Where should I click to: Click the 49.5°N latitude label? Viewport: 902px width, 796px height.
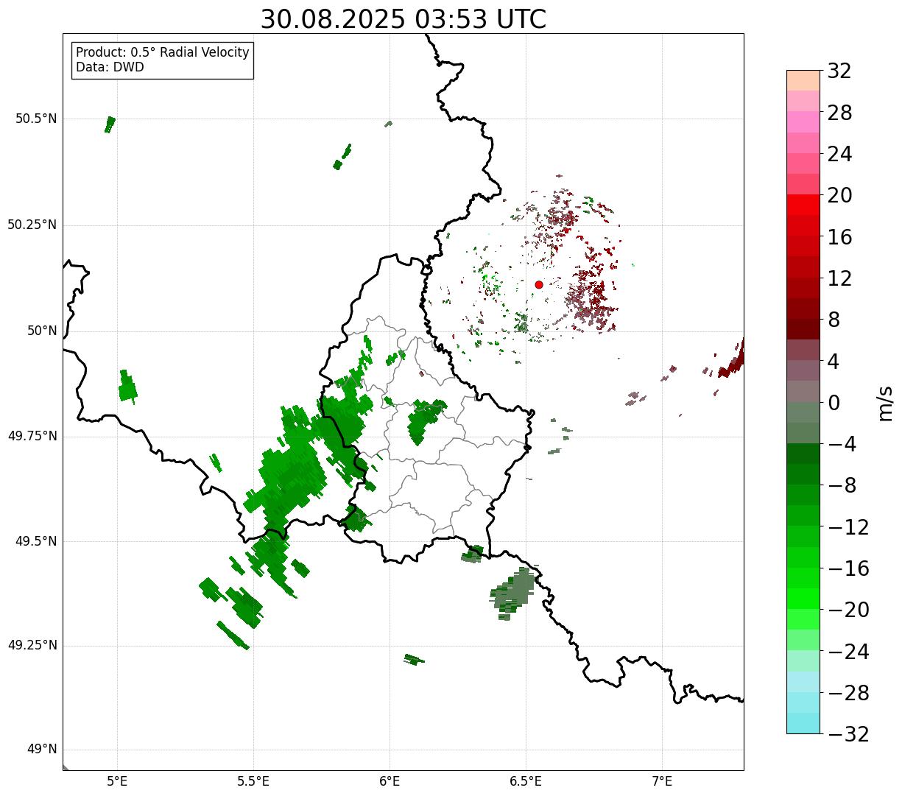[36, 541]
